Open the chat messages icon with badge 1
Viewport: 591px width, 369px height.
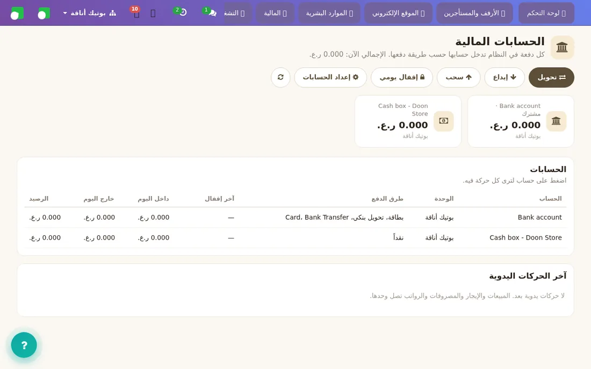212,13
